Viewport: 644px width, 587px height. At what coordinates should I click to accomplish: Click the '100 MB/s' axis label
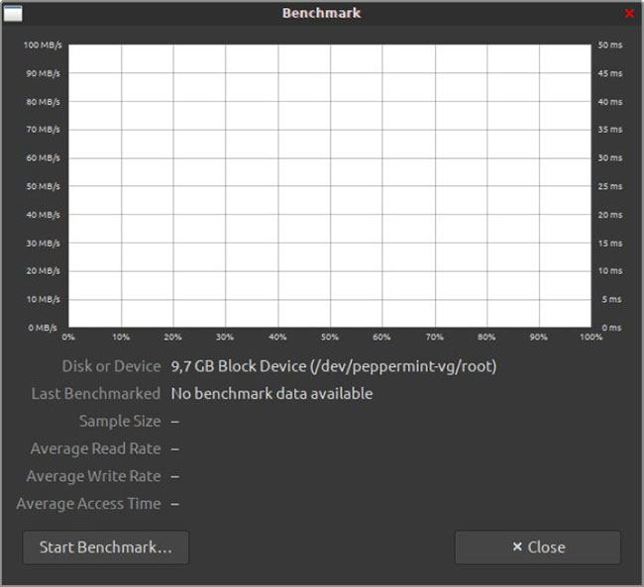[x=43, y=45]
